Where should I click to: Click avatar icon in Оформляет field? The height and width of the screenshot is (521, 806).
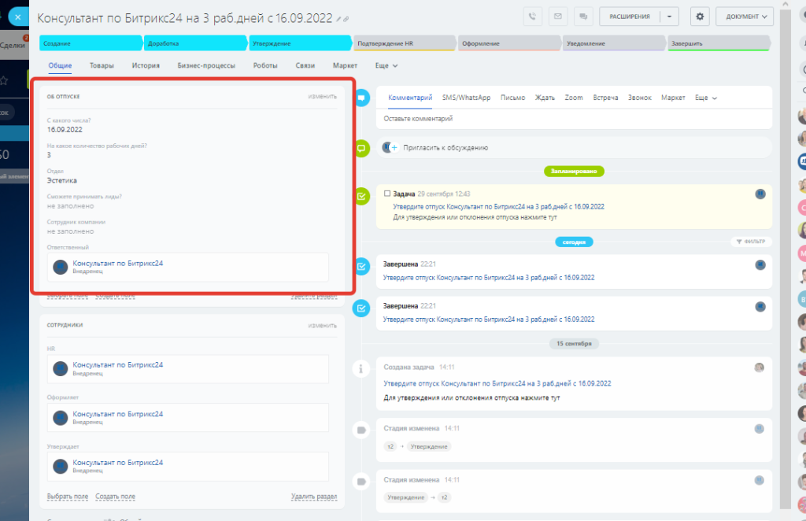click(61, 418)
